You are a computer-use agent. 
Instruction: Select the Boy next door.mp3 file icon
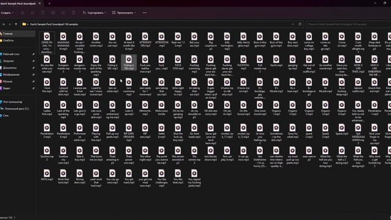(293, 37)
